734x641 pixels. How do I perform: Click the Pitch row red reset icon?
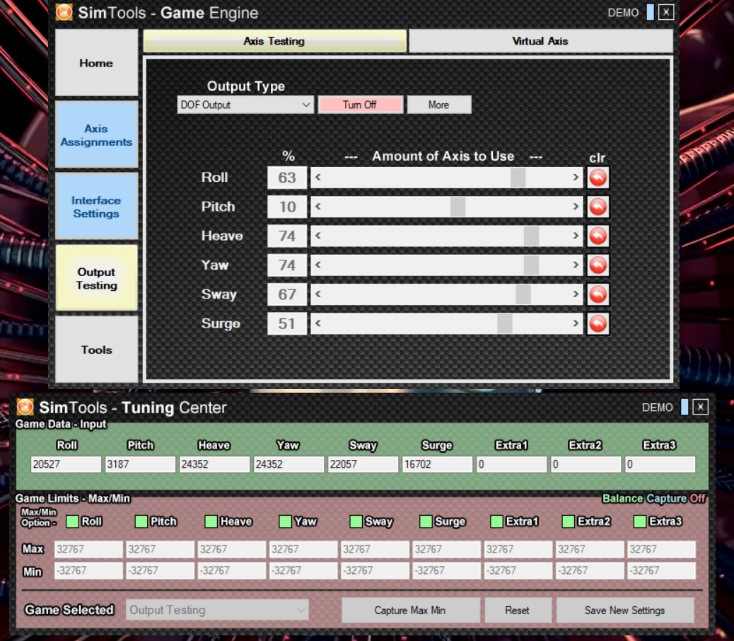598,207
